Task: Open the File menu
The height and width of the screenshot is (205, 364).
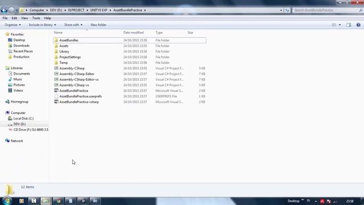Action: click(5, 18)
